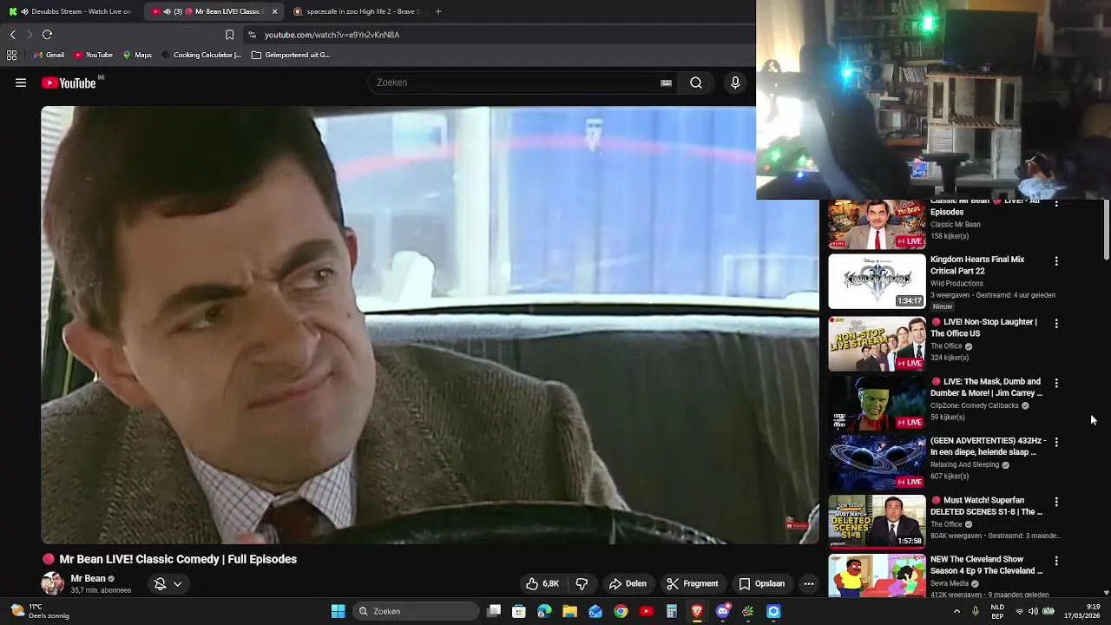Image resolution: width=1111 pixels, height=625 pixels.
Task: Open Superfan Deleted Scenes S1-8 thumbnail
Action: pos(877,523)
